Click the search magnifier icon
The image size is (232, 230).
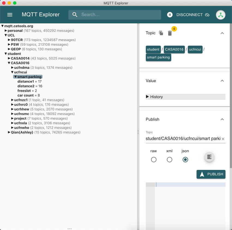click(x=75, y=15)
